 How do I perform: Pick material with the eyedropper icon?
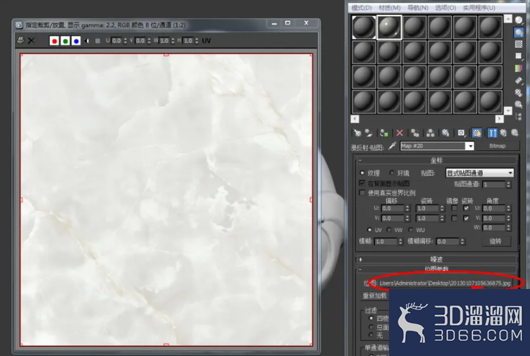click(x=392, y=146)
